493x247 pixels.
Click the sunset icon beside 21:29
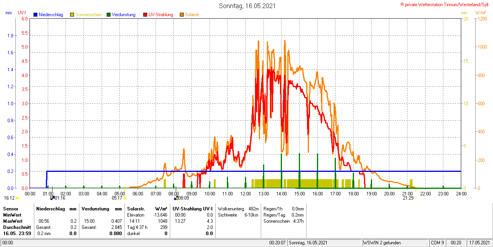click(416, 198)
